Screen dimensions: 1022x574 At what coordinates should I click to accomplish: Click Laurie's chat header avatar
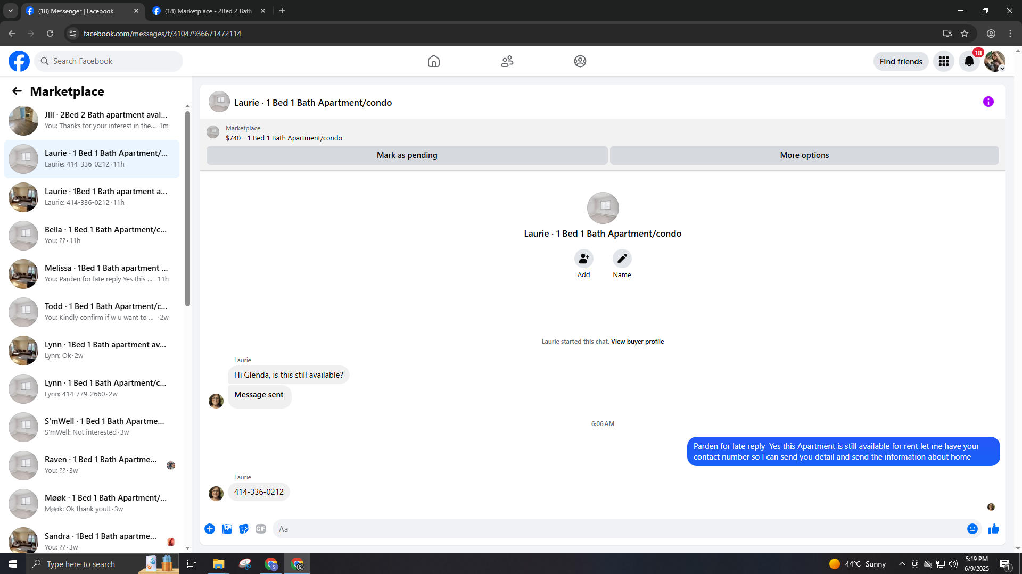[219, 102]
